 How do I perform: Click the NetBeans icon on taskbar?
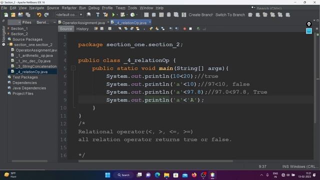(212, 175)
